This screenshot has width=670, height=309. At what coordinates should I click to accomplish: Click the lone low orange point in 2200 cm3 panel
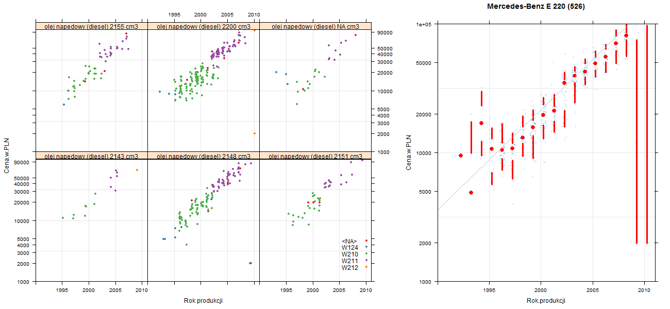(x=255, y=133)
